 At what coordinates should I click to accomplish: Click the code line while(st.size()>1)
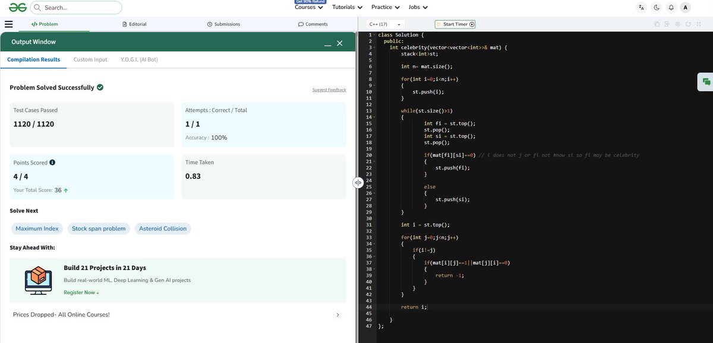[x=427, y=111]
